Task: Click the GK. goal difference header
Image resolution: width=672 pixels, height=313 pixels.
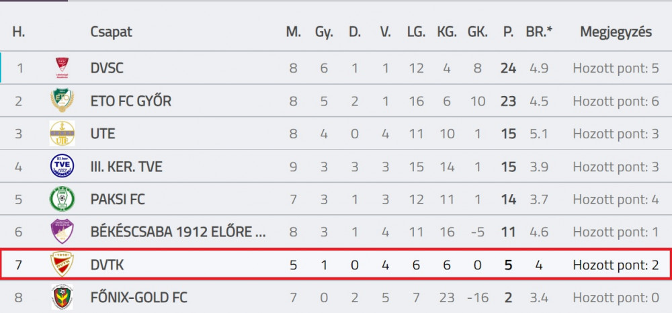Action: tap(477, 32)
